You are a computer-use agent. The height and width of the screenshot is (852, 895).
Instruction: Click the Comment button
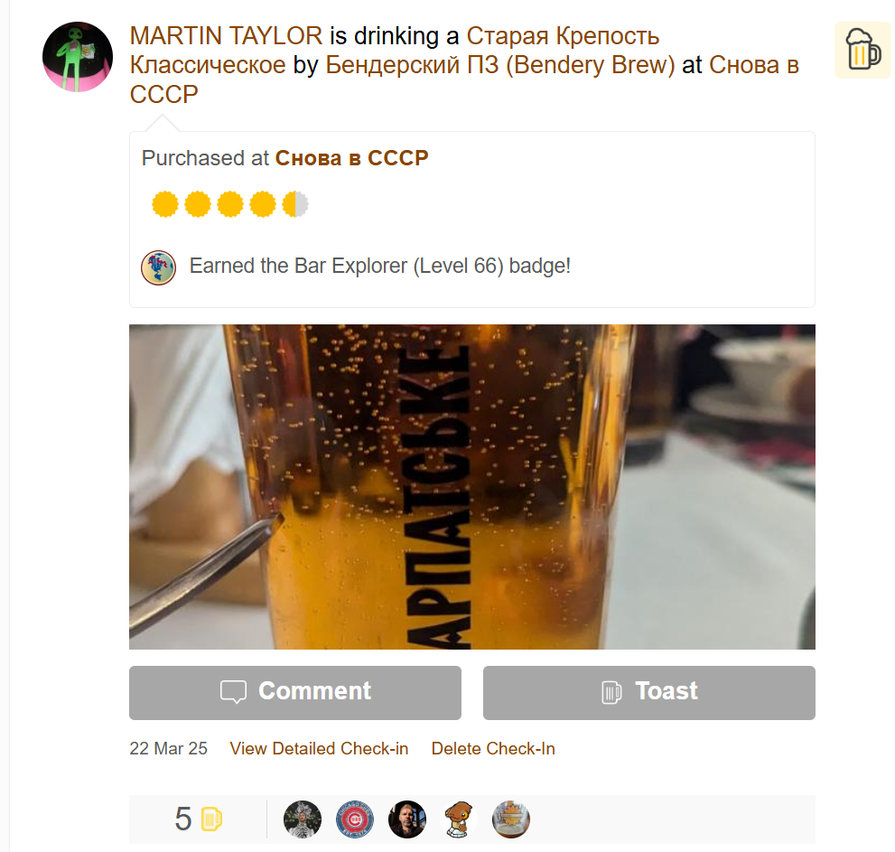[x=295, y=693]
